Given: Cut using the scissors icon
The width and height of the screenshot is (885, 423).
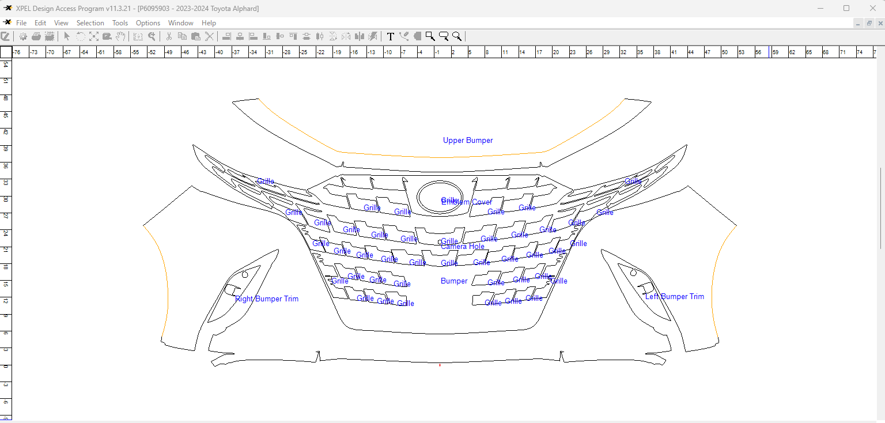Looking at the screenshot, I should (x=169, y=36).
